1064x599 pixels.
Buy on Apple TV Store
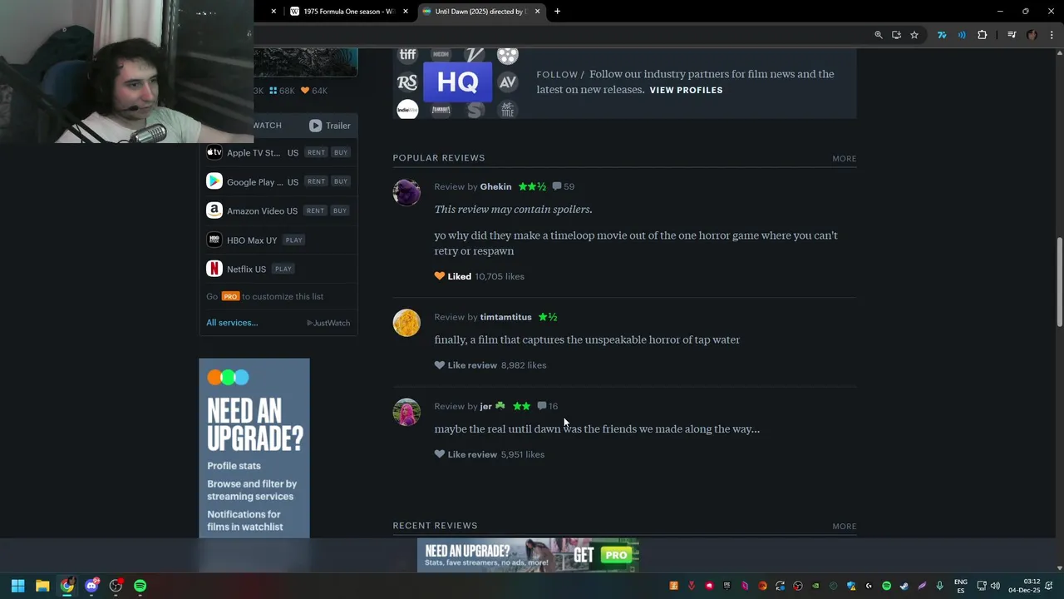[341, 152]
